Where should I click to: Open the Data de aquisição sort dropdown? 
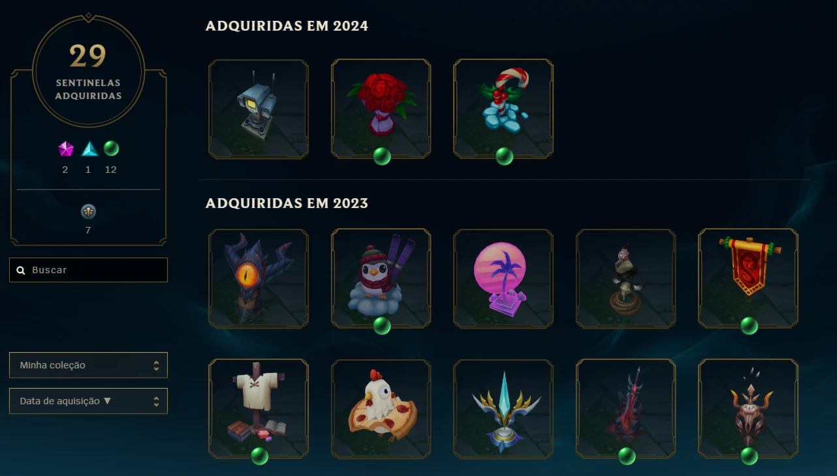click(88, 401)
